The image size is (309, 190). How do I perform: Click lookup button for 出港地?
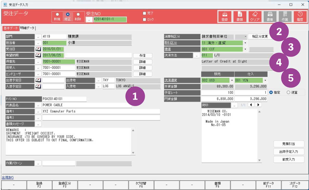98,80
